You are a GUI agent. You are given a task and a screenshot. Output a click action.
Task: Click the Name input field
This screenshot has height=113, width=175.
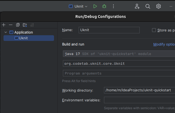click(x=109, y=30)
